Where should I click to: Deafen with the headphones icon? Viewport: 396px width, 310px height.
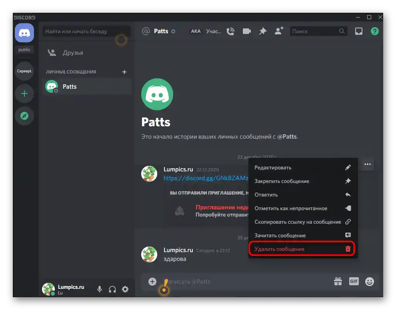point(112,289)
